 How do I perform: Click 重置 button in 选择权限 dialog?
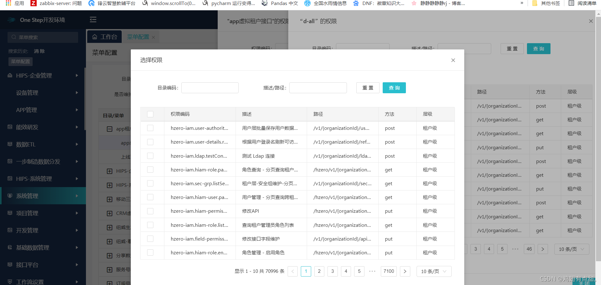(368, 88)
